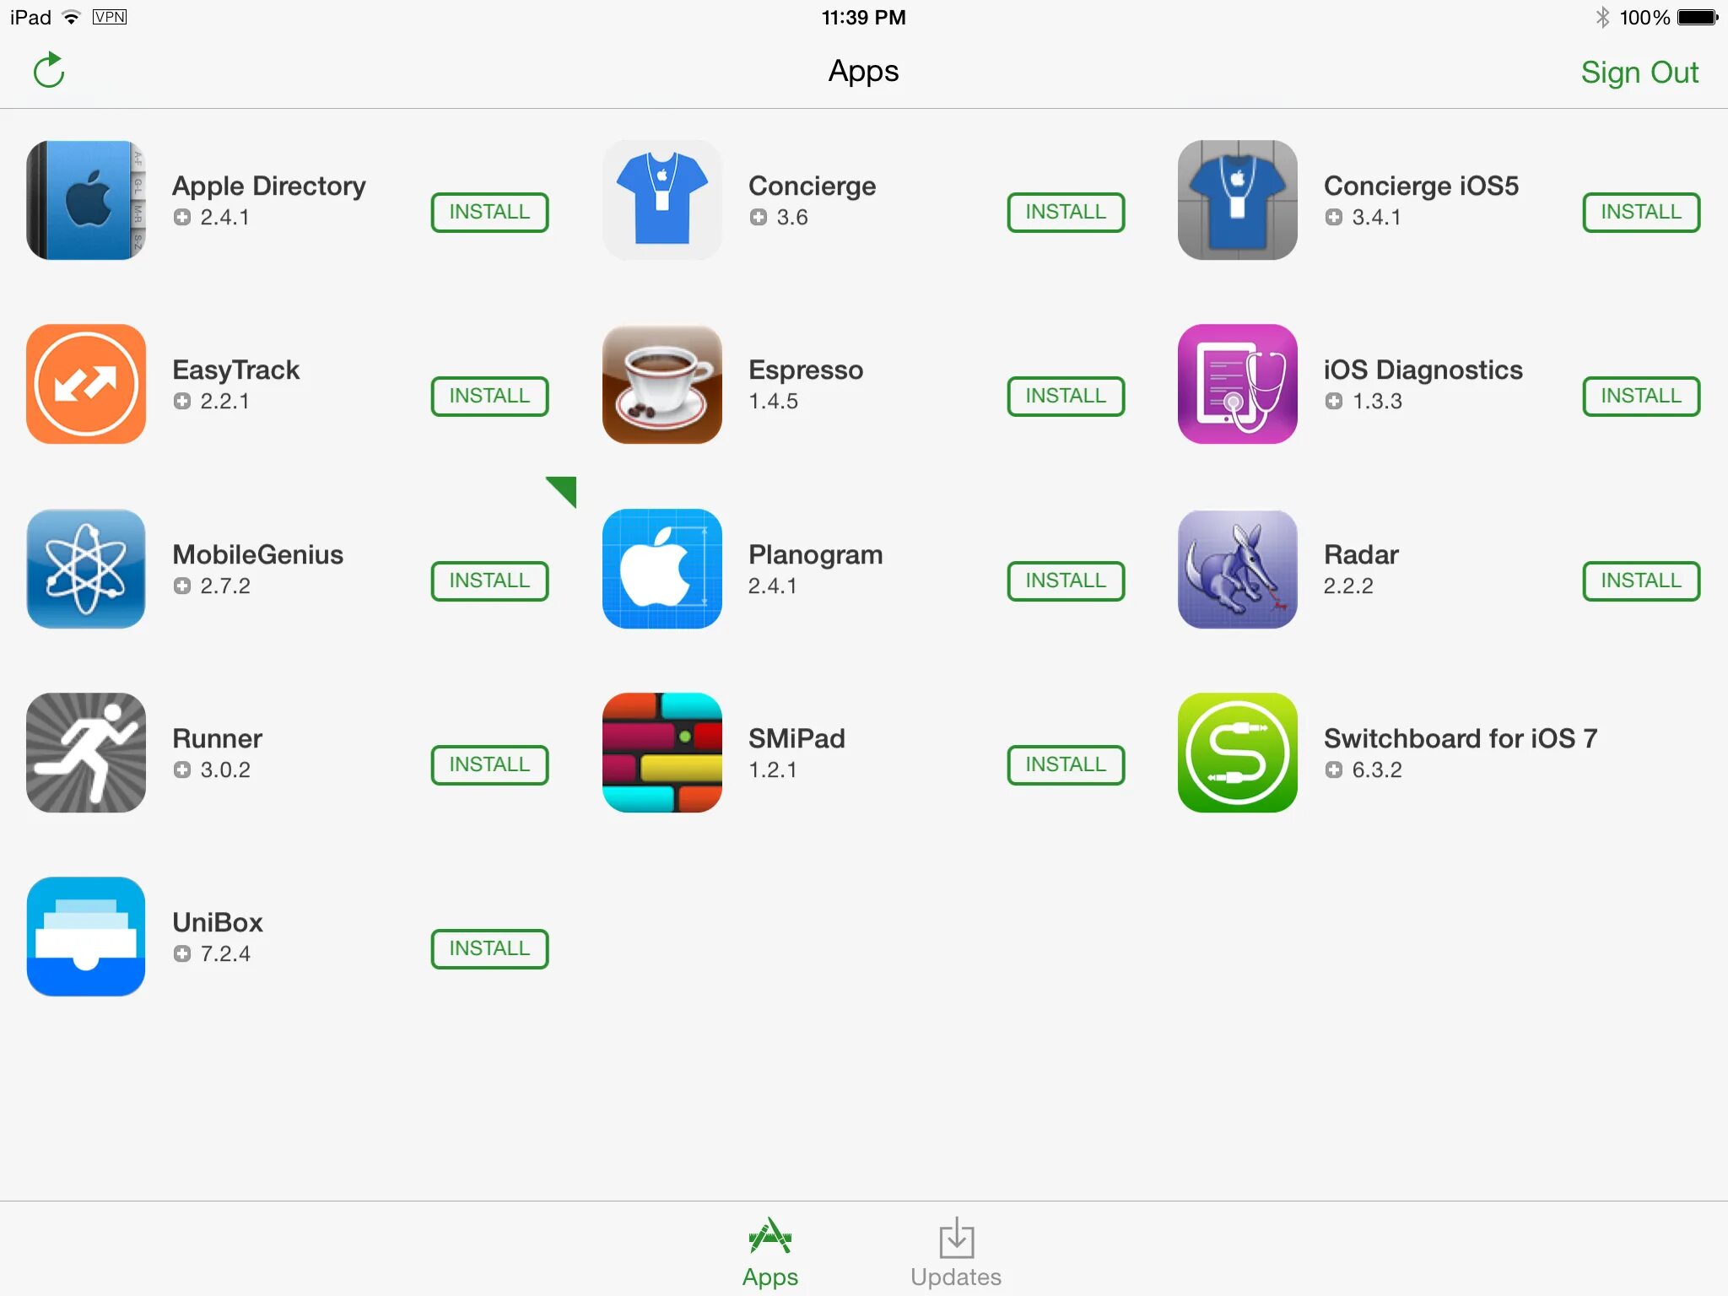
Task: Select the iOS Diagnostics stethoscope icon
Action: pos(1238,384)
